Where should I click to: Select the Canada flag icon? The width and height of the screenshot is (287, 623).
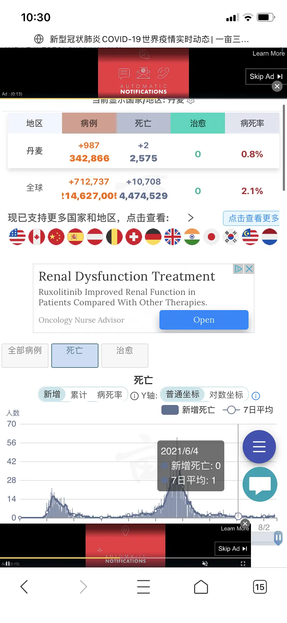point(37,237)
